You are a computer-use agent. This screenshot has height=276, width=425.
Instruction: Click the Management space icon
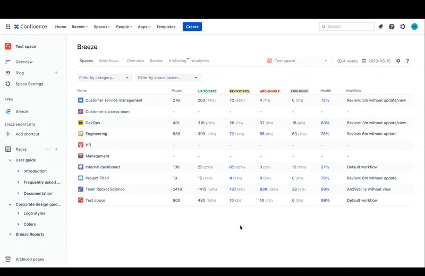81,156
